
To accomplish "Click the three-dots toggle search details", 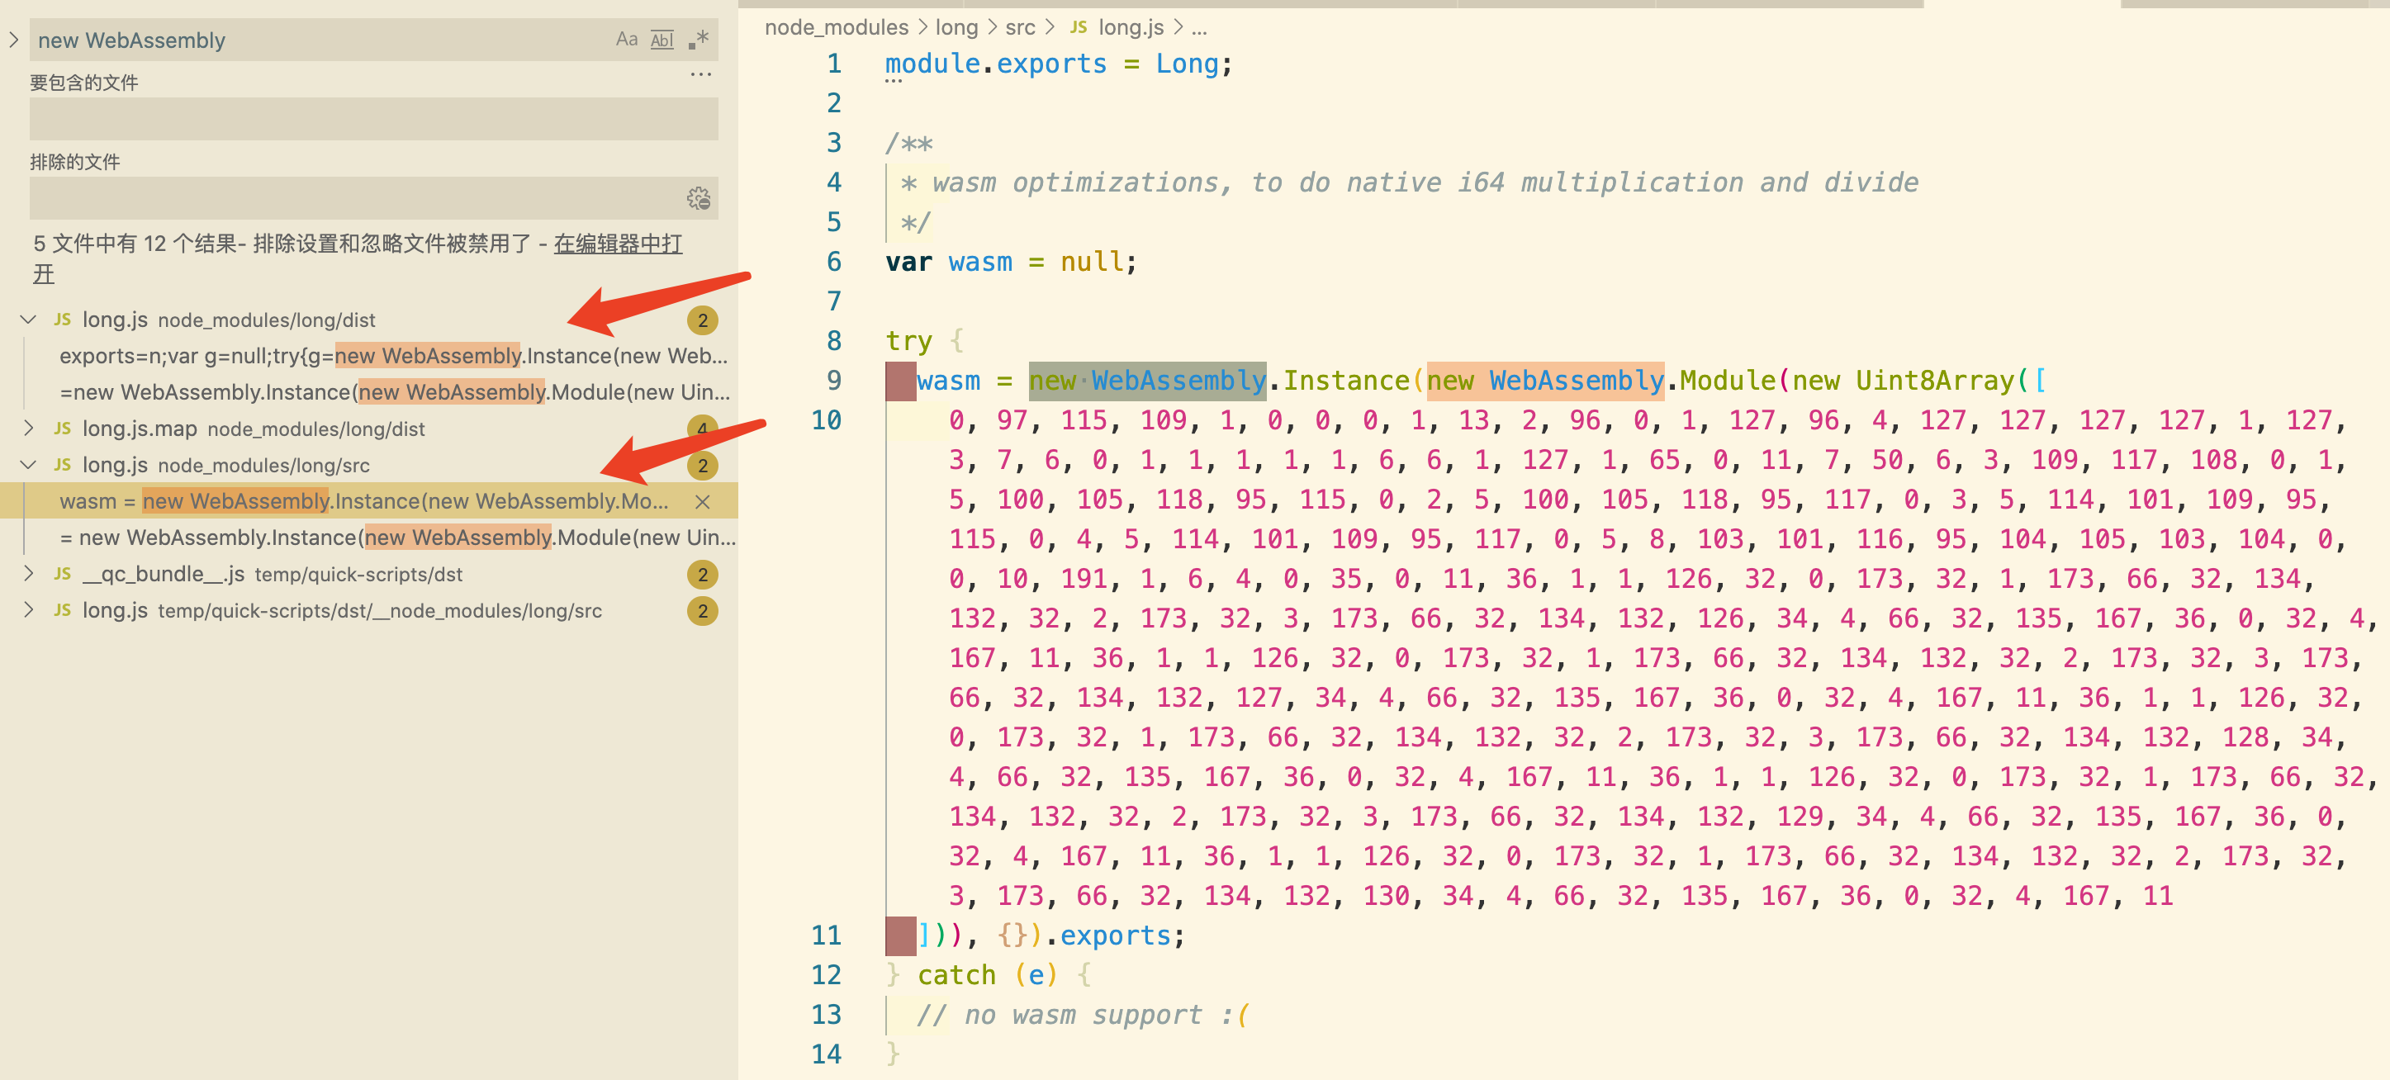I will point(700,74).
